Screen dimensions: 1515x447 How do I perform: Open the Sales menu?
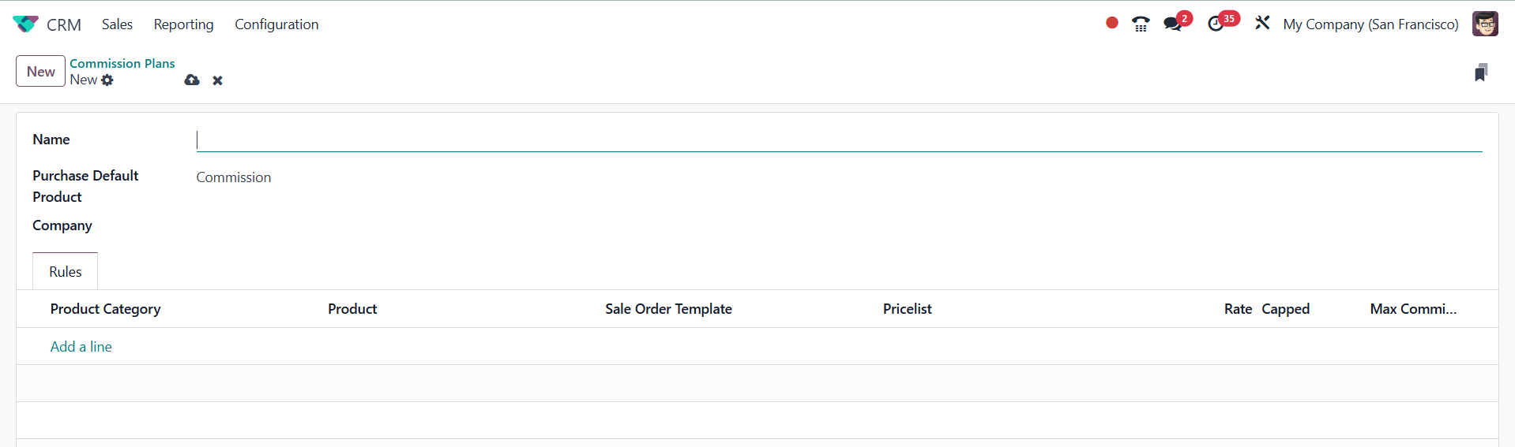point(117,24)
